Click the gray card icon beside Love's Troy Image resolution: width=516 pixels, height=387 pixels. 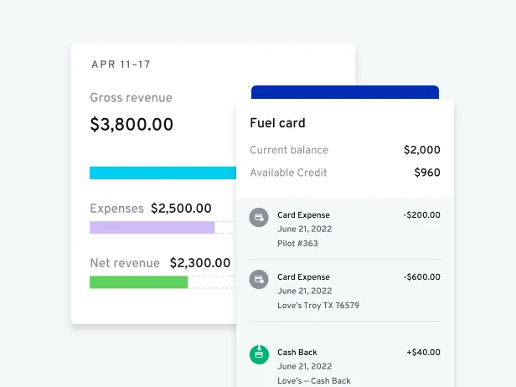[x=259, y=279]
